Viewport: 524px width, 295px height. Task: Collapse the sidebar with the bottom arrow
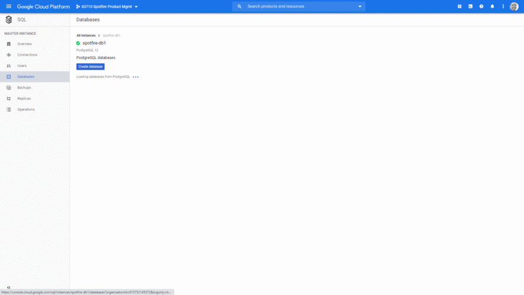click(9, 287)
